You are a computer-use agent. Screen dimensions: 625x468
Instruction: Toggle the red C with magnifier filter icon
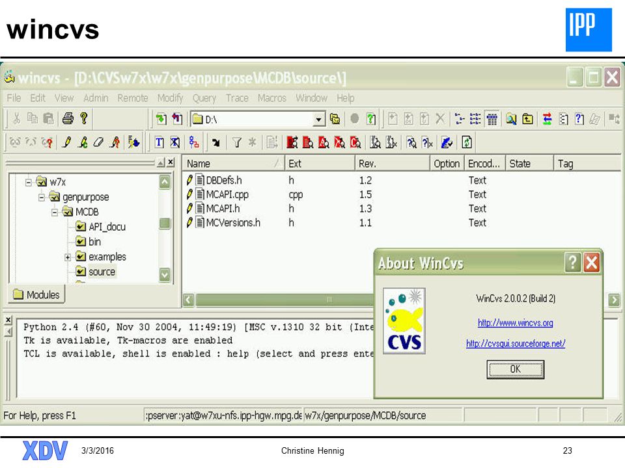pos(355,142)
